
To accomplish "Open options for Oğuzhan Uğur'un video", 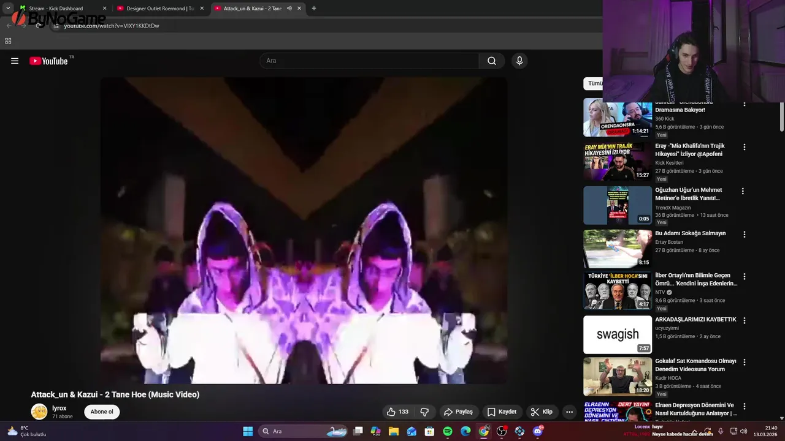I will (743, 191).
